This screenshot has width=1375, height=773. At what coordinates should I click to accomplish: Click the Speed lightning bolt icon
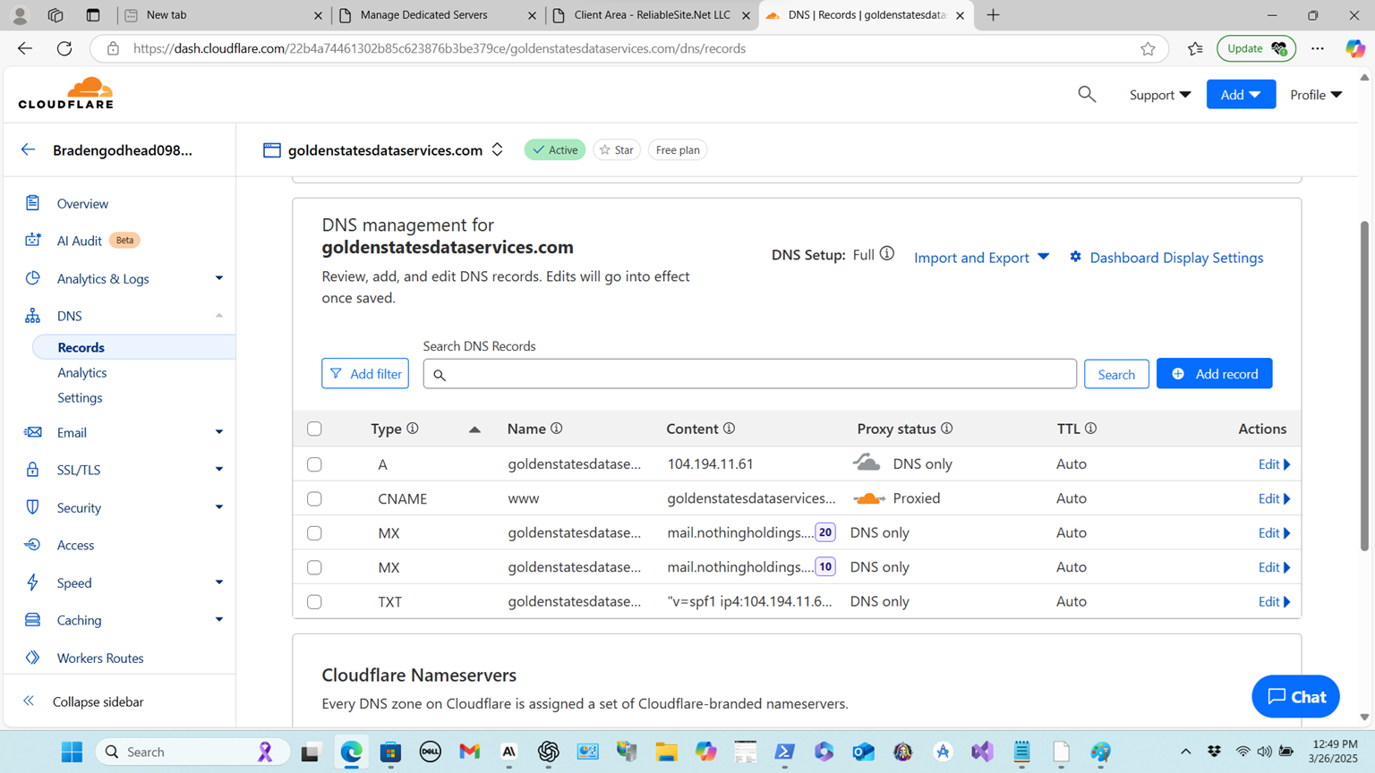(33, 582)
